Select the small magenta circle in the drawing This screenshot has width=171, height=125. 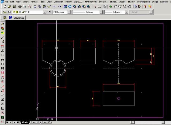click(x=119, y=98)
